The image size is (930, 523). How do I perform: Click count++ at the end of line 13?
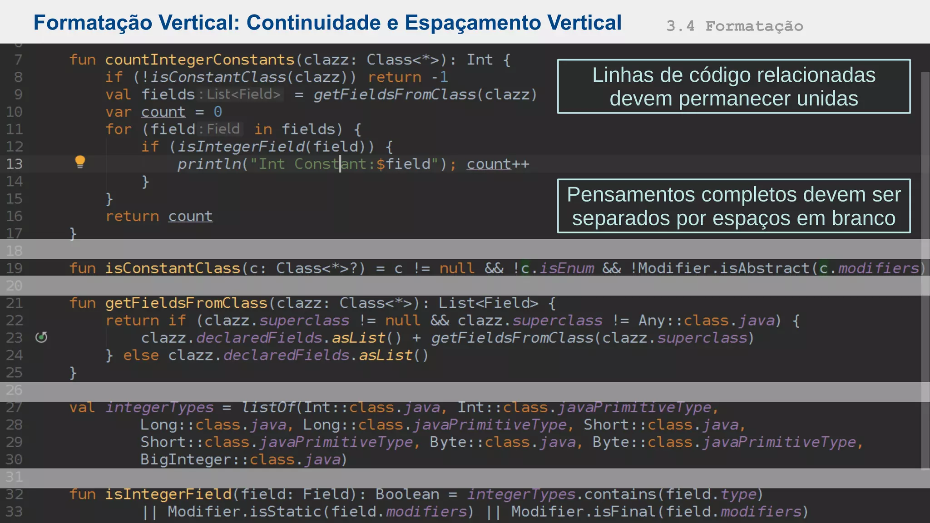point(498,164)
